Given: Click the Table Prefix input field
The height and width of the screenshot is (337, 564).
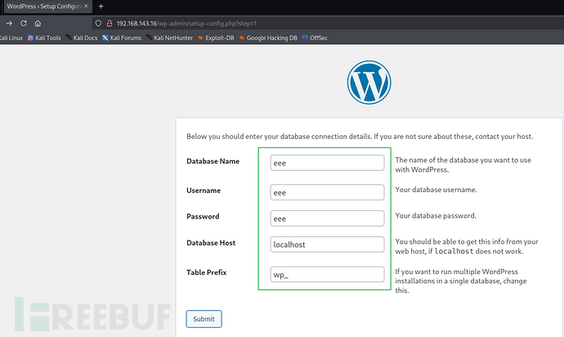Looking at the screenshot, I should coord(327,274).
